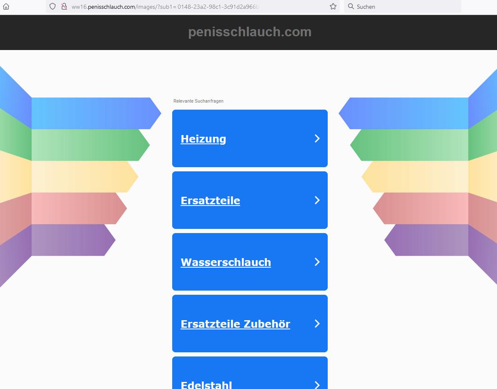Viewport: 497px width, 389px height.
Task: Click the chevron arrow beside Ersatzteile
Action: click(317, 200)
